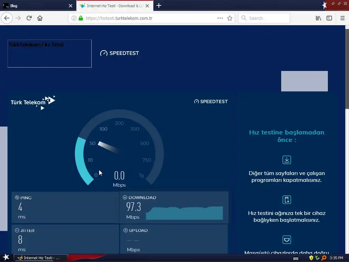Viewport: 349px width, 262px height.
Task: Focus the browser Search box
Action: tap(264, 18)
